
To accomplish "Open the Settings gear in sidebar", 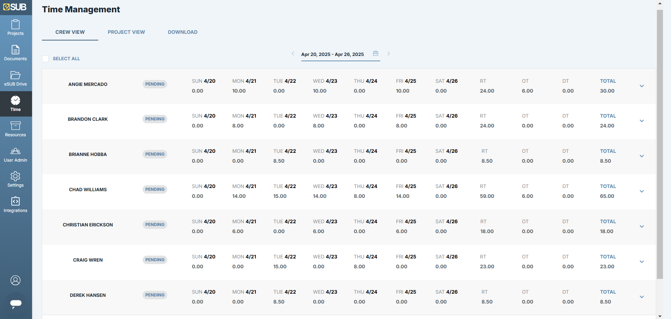I will 15,180.
